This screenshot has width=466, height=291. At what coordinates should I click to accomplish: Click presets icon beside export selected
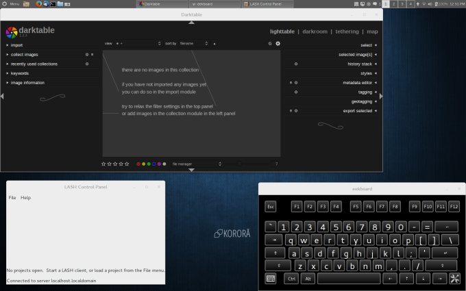coord(290,110)
